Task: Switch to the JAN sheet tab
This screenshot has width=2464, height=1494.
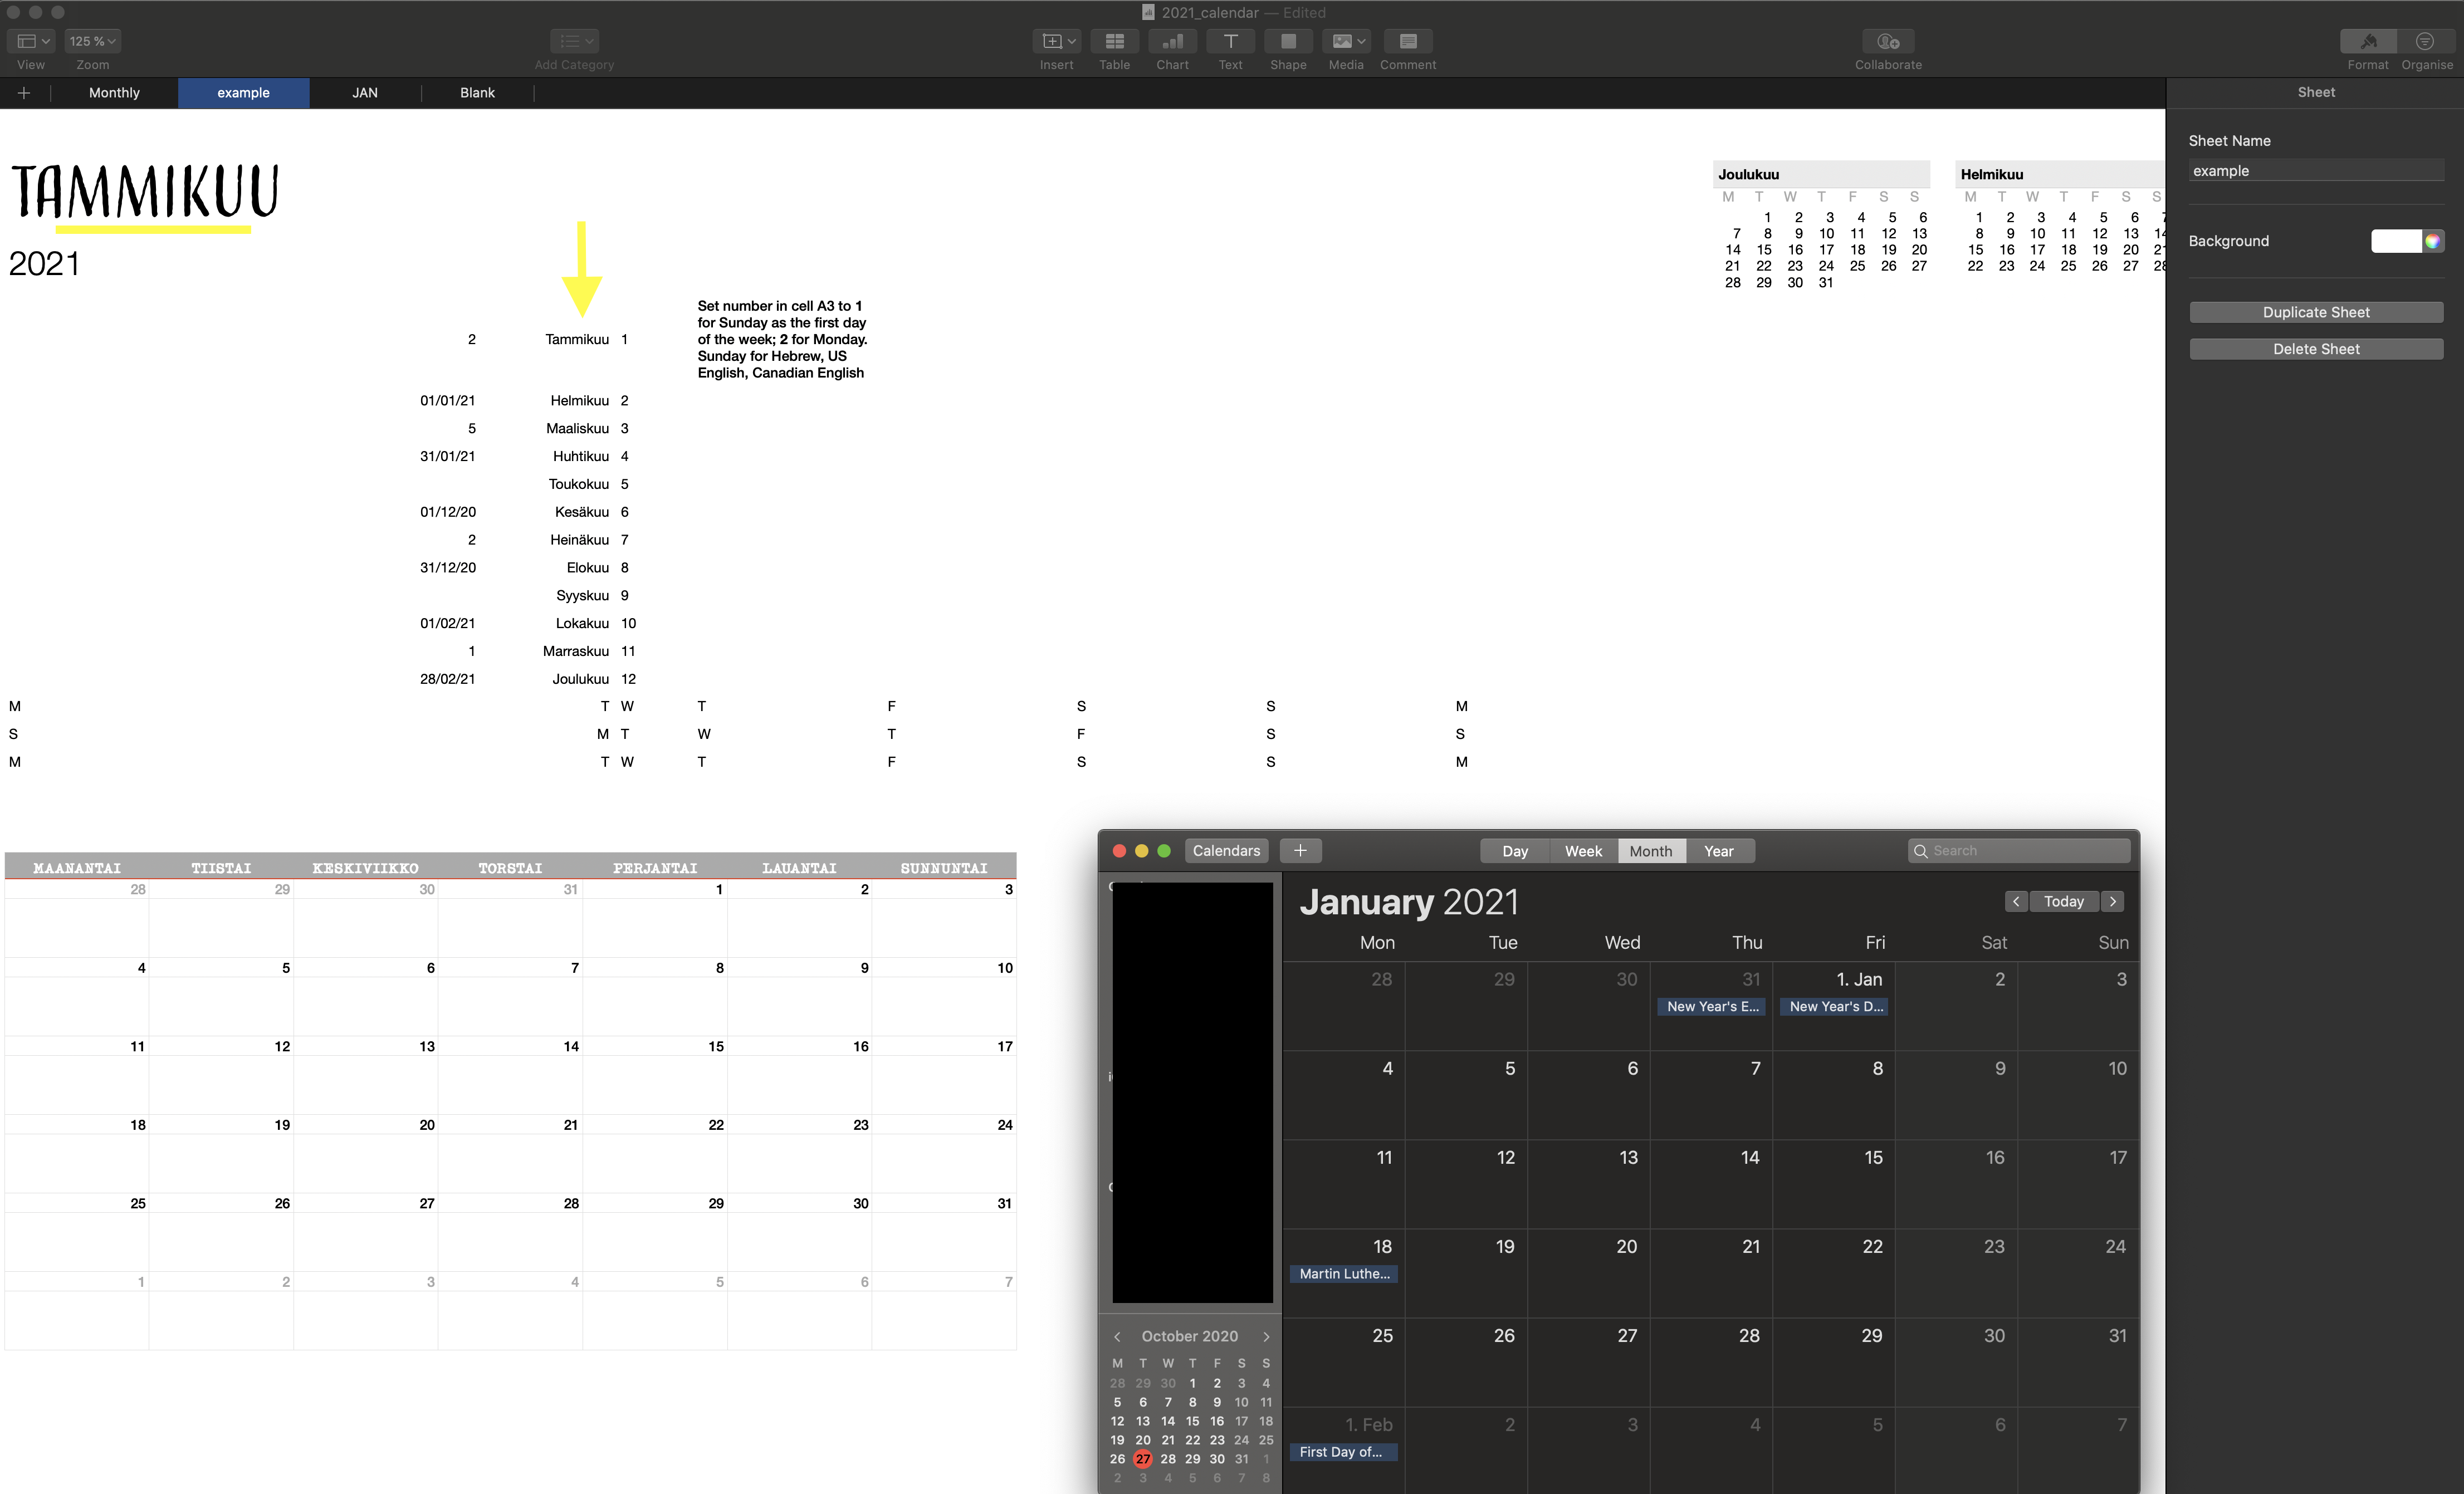Action: coord(365,93)
